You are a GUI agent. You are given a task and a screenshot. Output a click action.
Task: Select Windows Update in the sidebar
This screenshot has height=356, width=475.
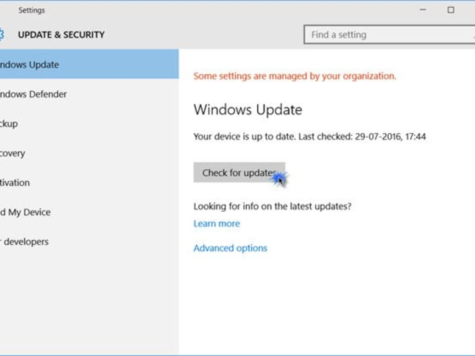[30, 64]
